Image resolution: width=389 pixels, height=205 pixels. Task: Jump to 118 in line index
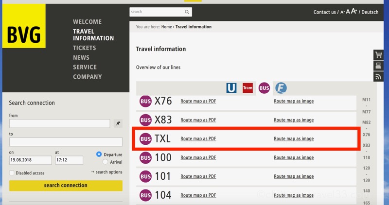click(367, 157)
